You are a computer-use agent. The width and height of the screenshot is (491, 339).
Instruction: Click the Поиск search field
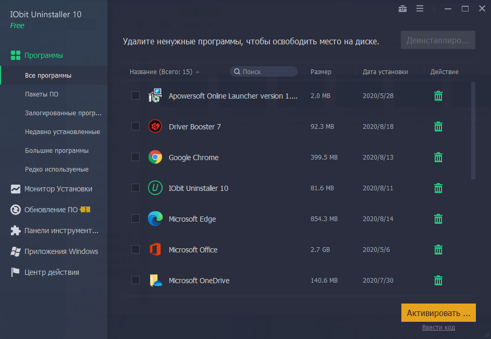pos(264,72)
